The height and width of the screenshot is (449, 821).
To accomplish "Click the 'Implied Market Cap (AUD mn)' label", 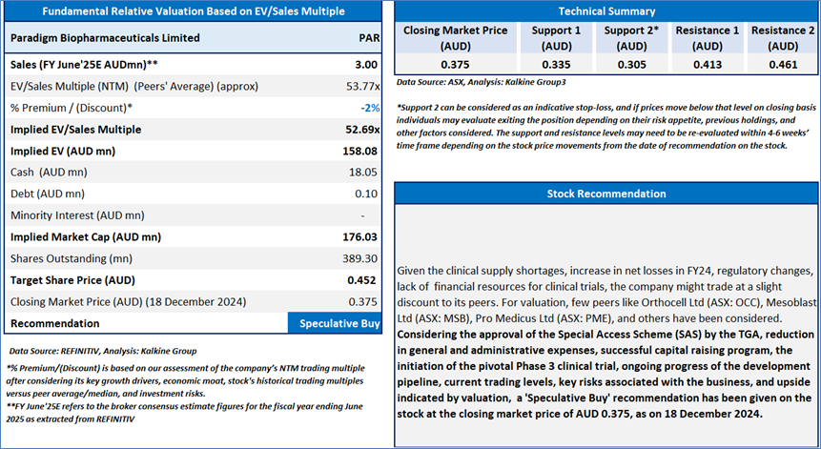I will click(86, 237).
